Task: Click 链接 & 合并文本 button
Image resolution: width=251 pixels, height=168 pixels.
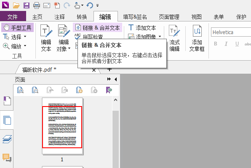Action: [97, 28]
